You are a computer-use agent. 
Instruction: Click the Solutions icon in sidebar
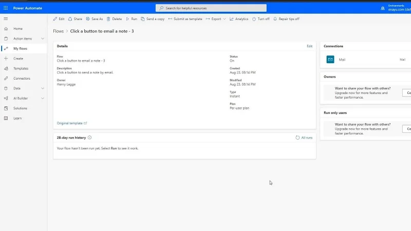pyautogui.click(x=6, y=108)
